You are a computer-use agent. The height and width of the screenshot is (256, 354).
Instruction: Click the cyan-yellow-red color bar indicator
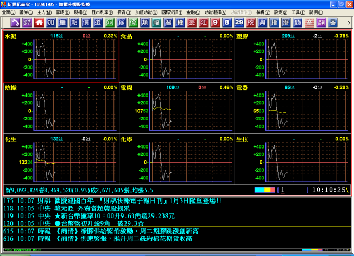tap(264, 190)
